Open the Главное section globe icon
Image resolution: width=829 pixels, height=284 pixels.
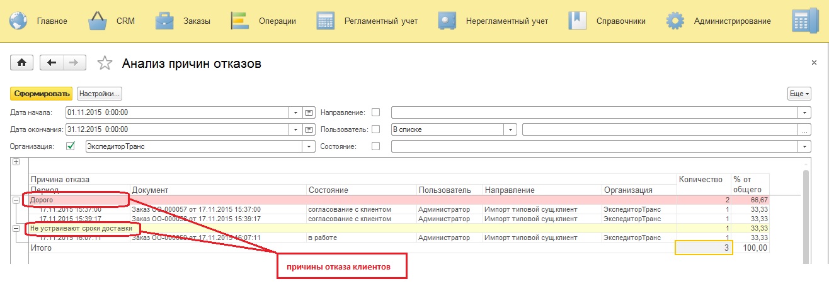[20, 21]
